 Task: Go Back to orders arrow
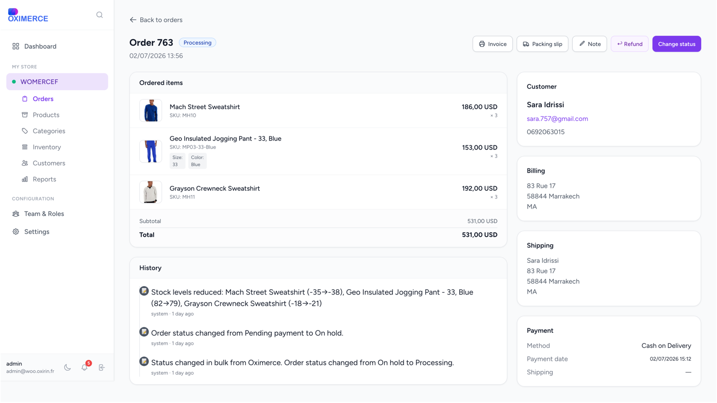(156, 20)
